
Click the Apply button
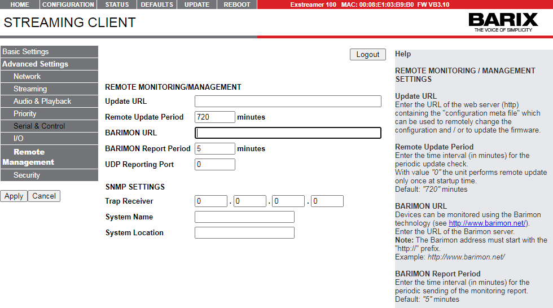[14, 196]
